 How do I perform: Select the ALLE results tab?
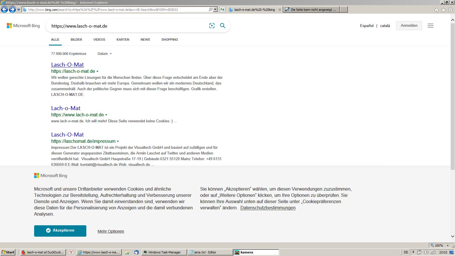tap(55, 40)
